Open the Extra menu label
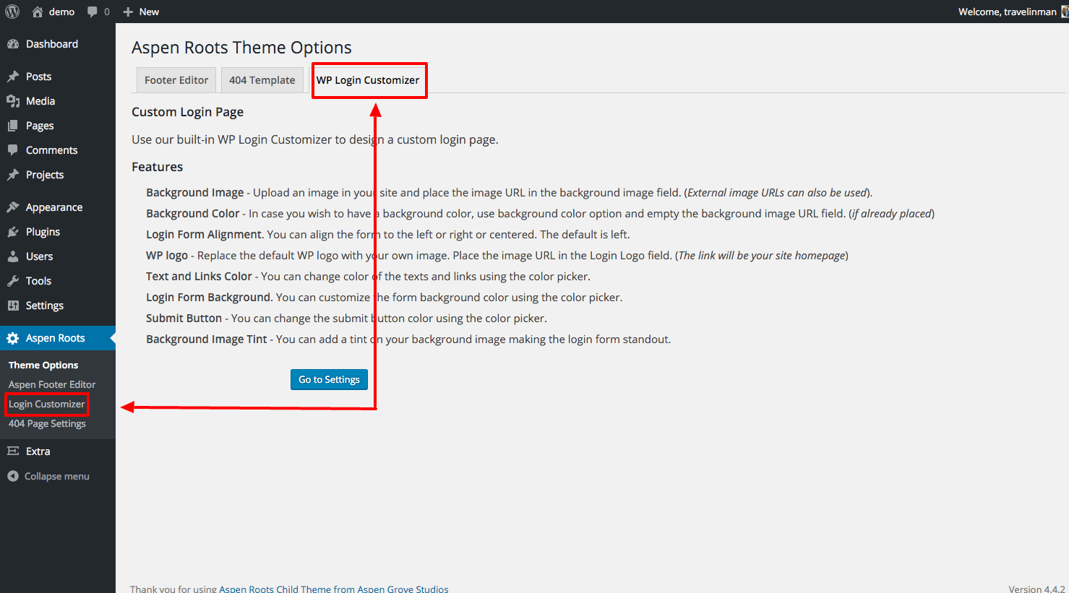This screenshot has height=593, width=1069. coord(38,451)
